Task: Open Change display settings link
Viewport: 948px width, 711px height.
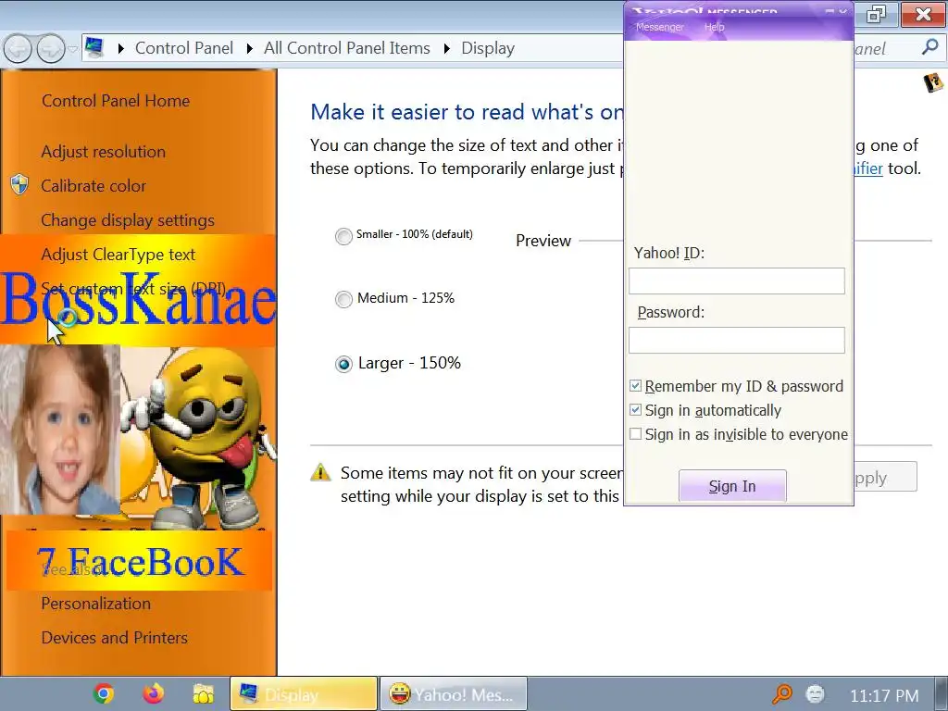Action: [128, 220]
